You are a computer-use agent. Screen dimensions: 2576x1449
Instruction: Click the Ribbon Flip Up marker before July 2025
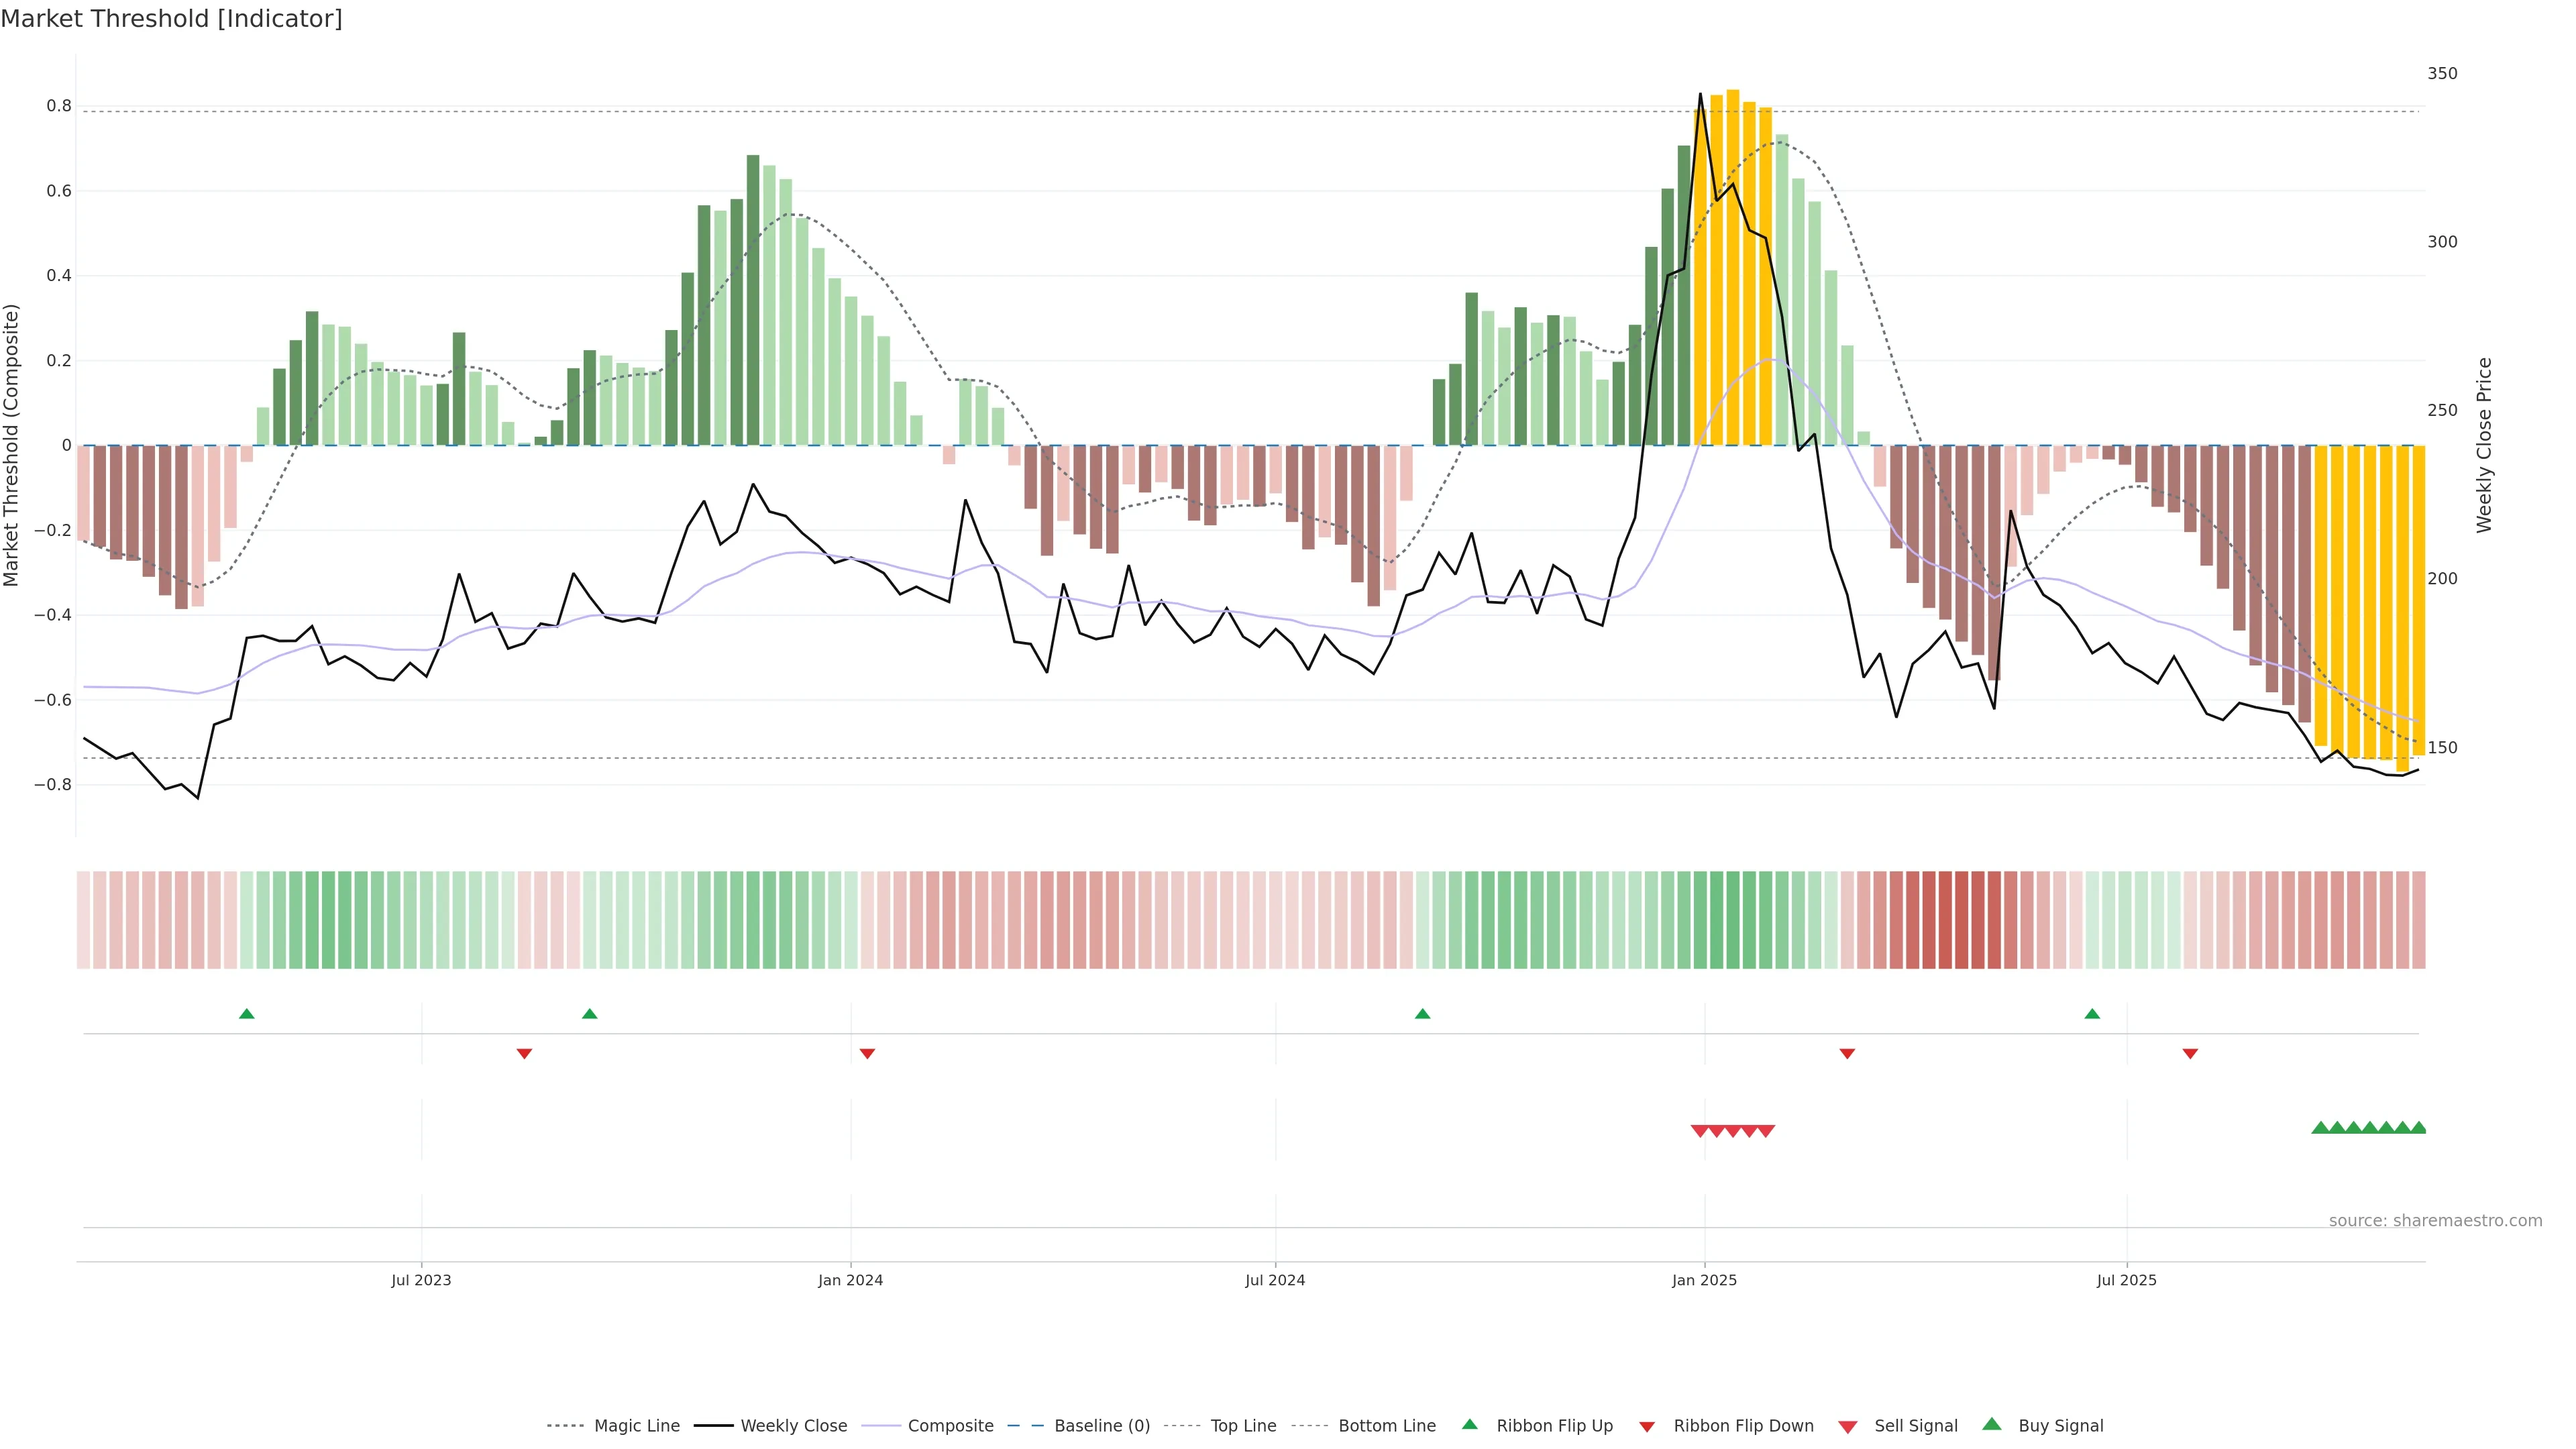point(2092,1014)
